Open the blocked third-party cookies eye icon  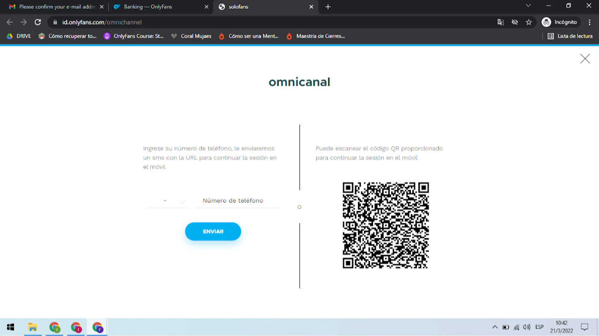point(515,22)
